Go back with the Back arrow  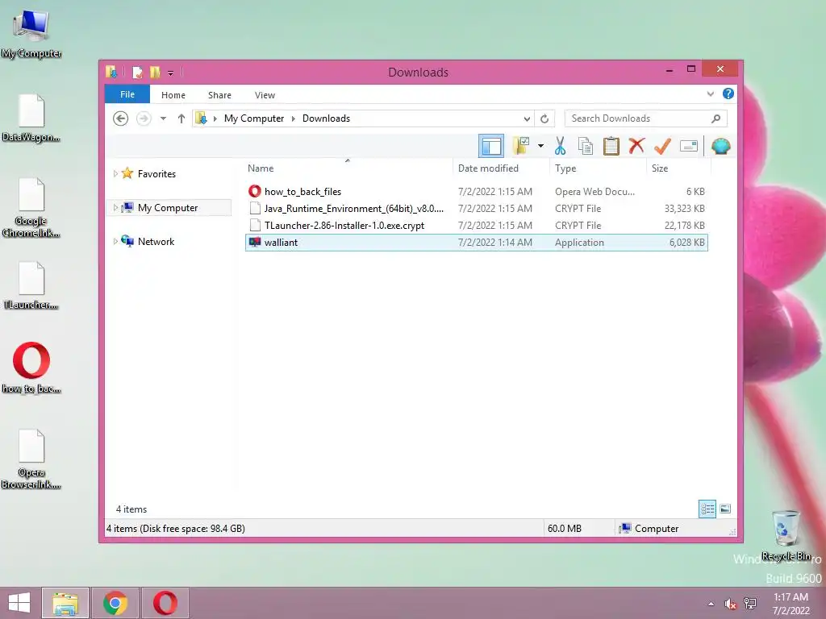click(121, 118)
